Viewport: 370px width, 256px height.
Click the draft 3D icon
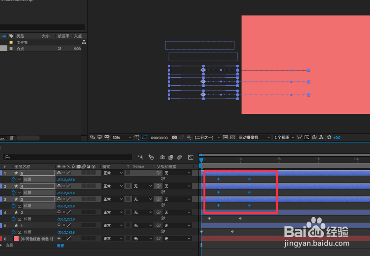pyautogui.click(x=151, y=157)
